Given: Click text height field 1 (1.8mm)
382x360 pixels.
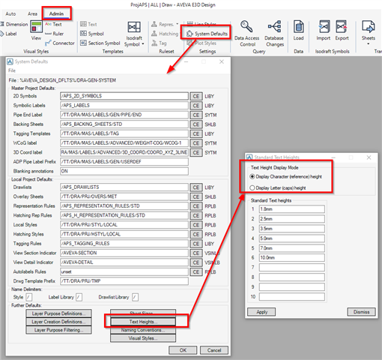Looking at the screenshot, I should tap(292, 209).
